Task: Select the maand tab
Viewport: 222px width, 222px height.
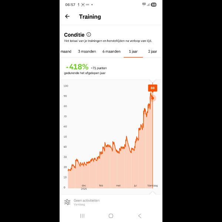Action: click(66, 51)
